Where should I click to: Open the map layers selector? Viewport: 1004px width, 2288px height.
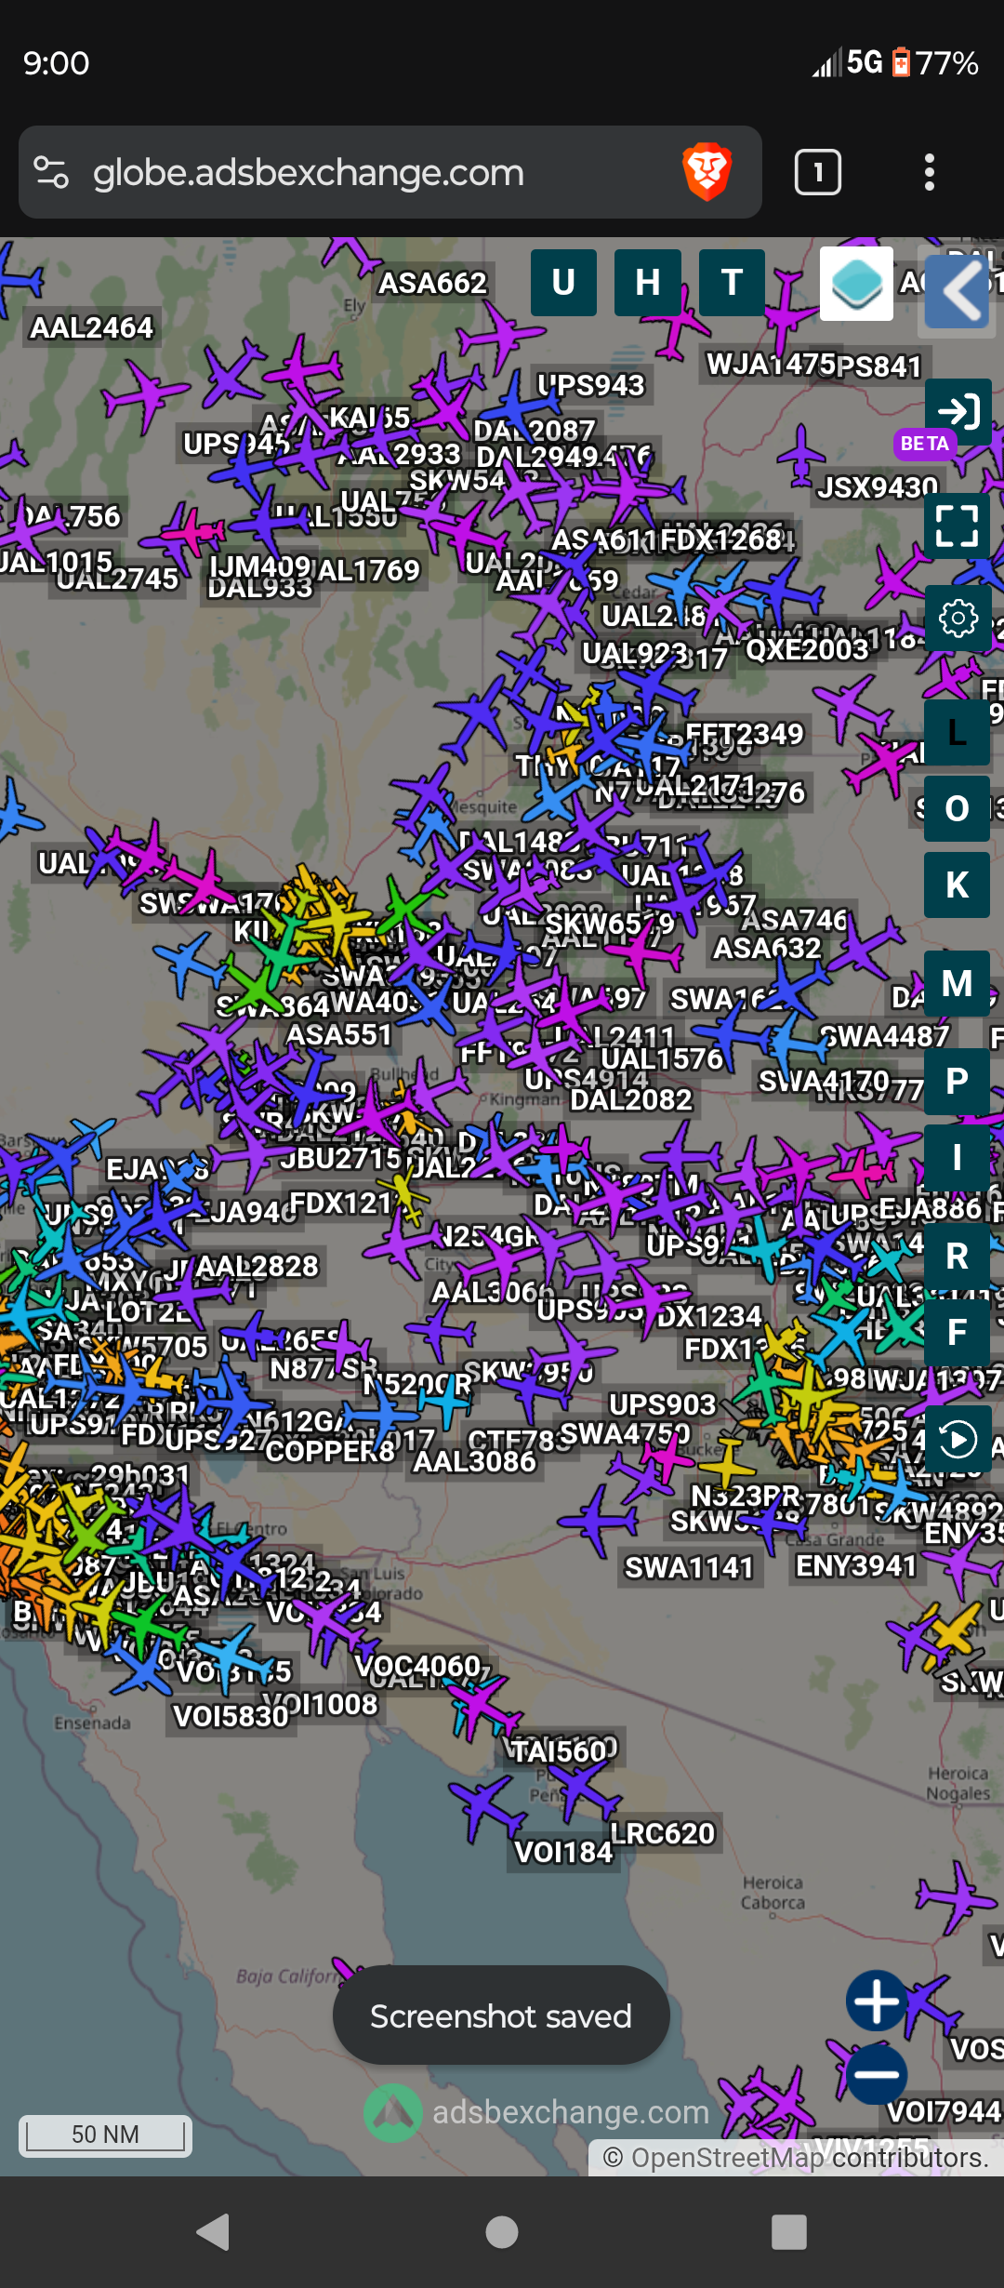pos(856,284)
